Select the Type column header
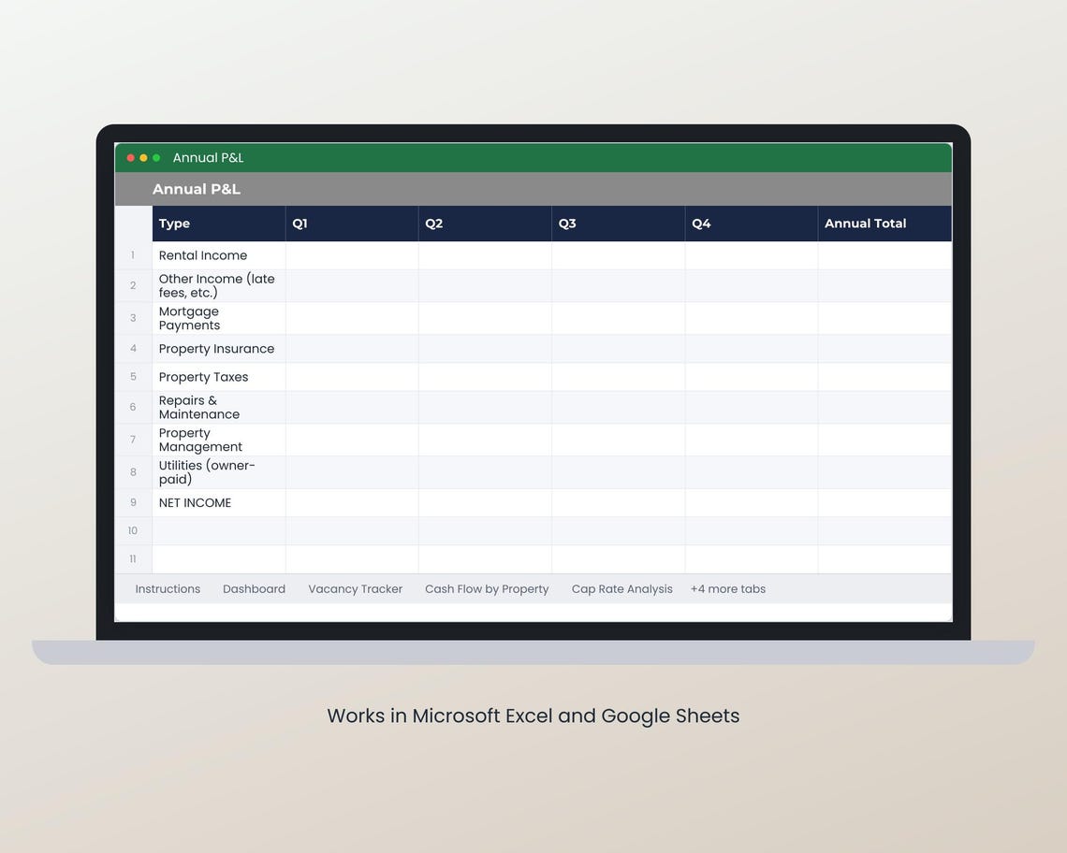The height and width of the screenshot is (853, 1067). 218,224
